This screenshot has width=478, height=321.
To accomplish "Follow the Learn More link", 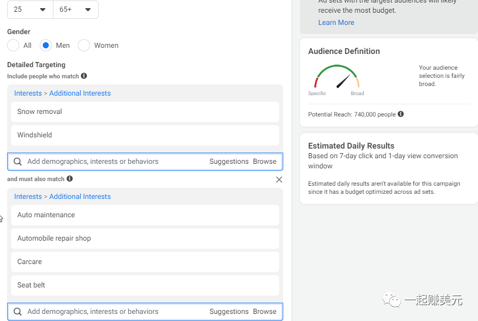I will coord(336,22).
